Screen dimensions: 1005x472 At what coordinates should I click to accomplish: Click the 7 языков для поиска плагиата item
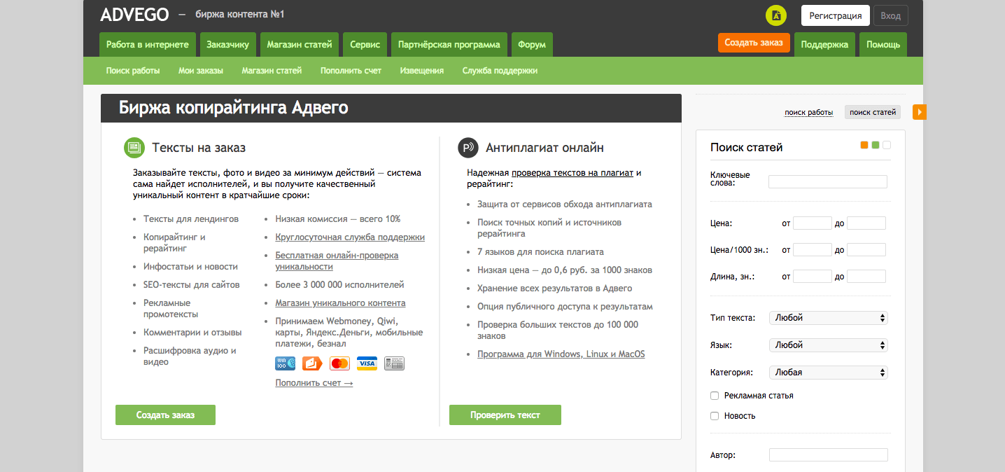pos(540,252)
